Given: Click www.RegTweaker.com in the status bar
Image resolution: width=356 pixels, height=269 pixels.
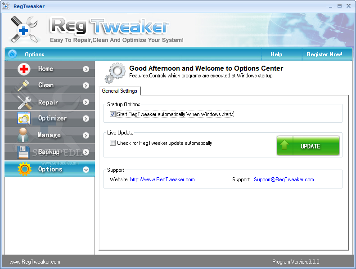Looking at the screenshot, I should pyautogui.click(x=35, y=262).
